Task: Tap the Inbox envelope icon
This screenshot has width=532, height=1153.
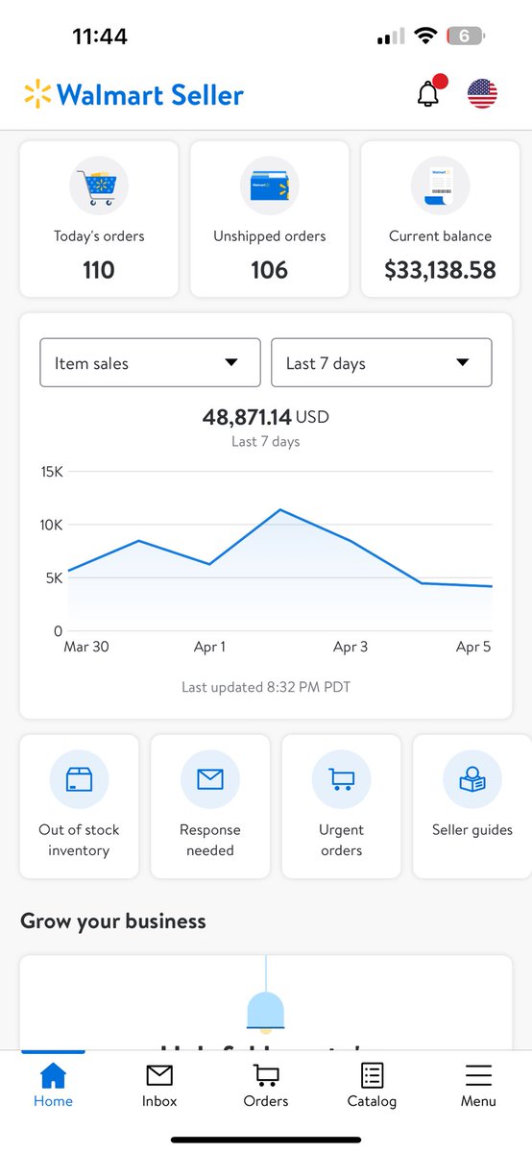Action: point(159,1075)
